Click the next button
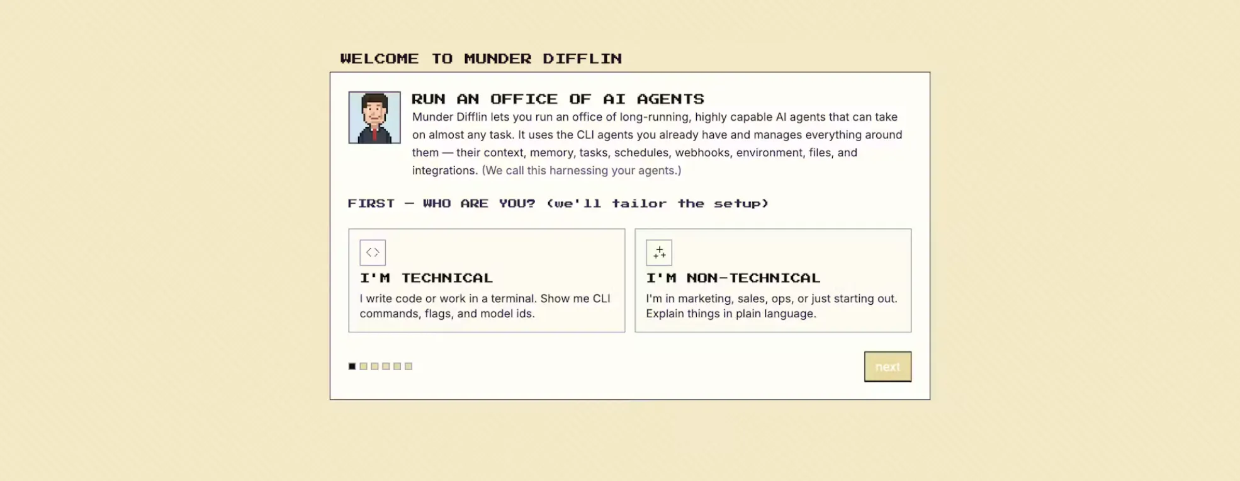This screenshot has height=481, width=1240. coord(888,366)
